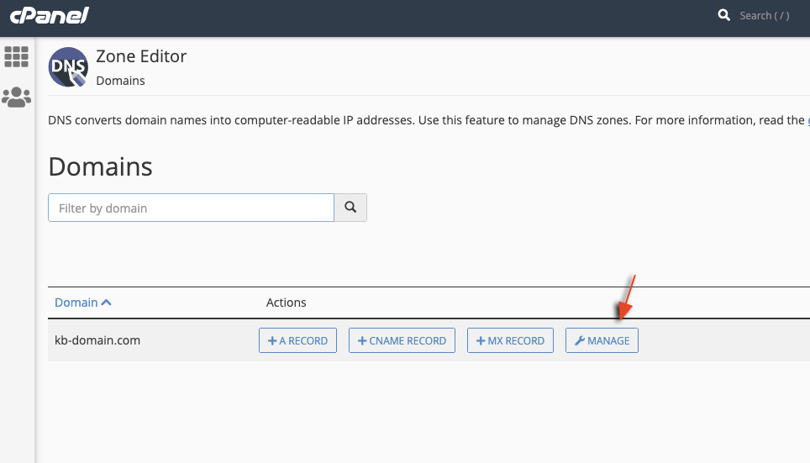810x463 pixels.
Task: Click the wrench icon on Manage button
Action: 579,340
